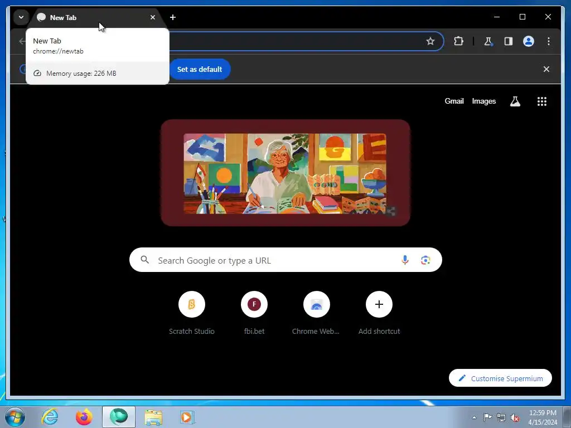Show hidden system tray icons
Screen dimensions: 571x428
click(474, 417)
